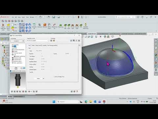Click the Pro 3D HSM ribbon icon
Screen dimensions: 158x119
[x=77, y=26]
